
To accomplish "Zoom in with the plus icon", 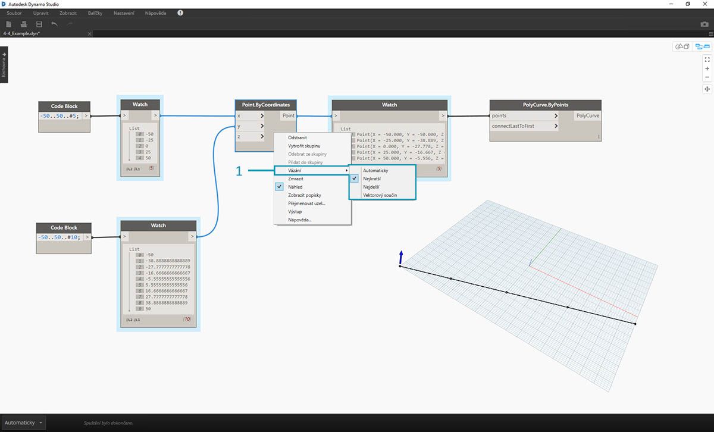I will tap(707, 68).
